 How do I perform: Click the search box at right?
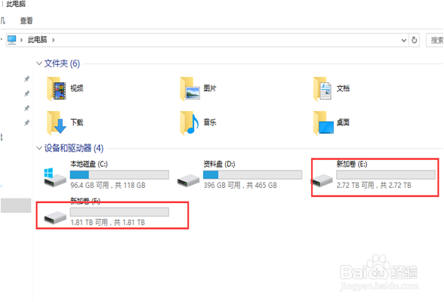coord(435,40)
